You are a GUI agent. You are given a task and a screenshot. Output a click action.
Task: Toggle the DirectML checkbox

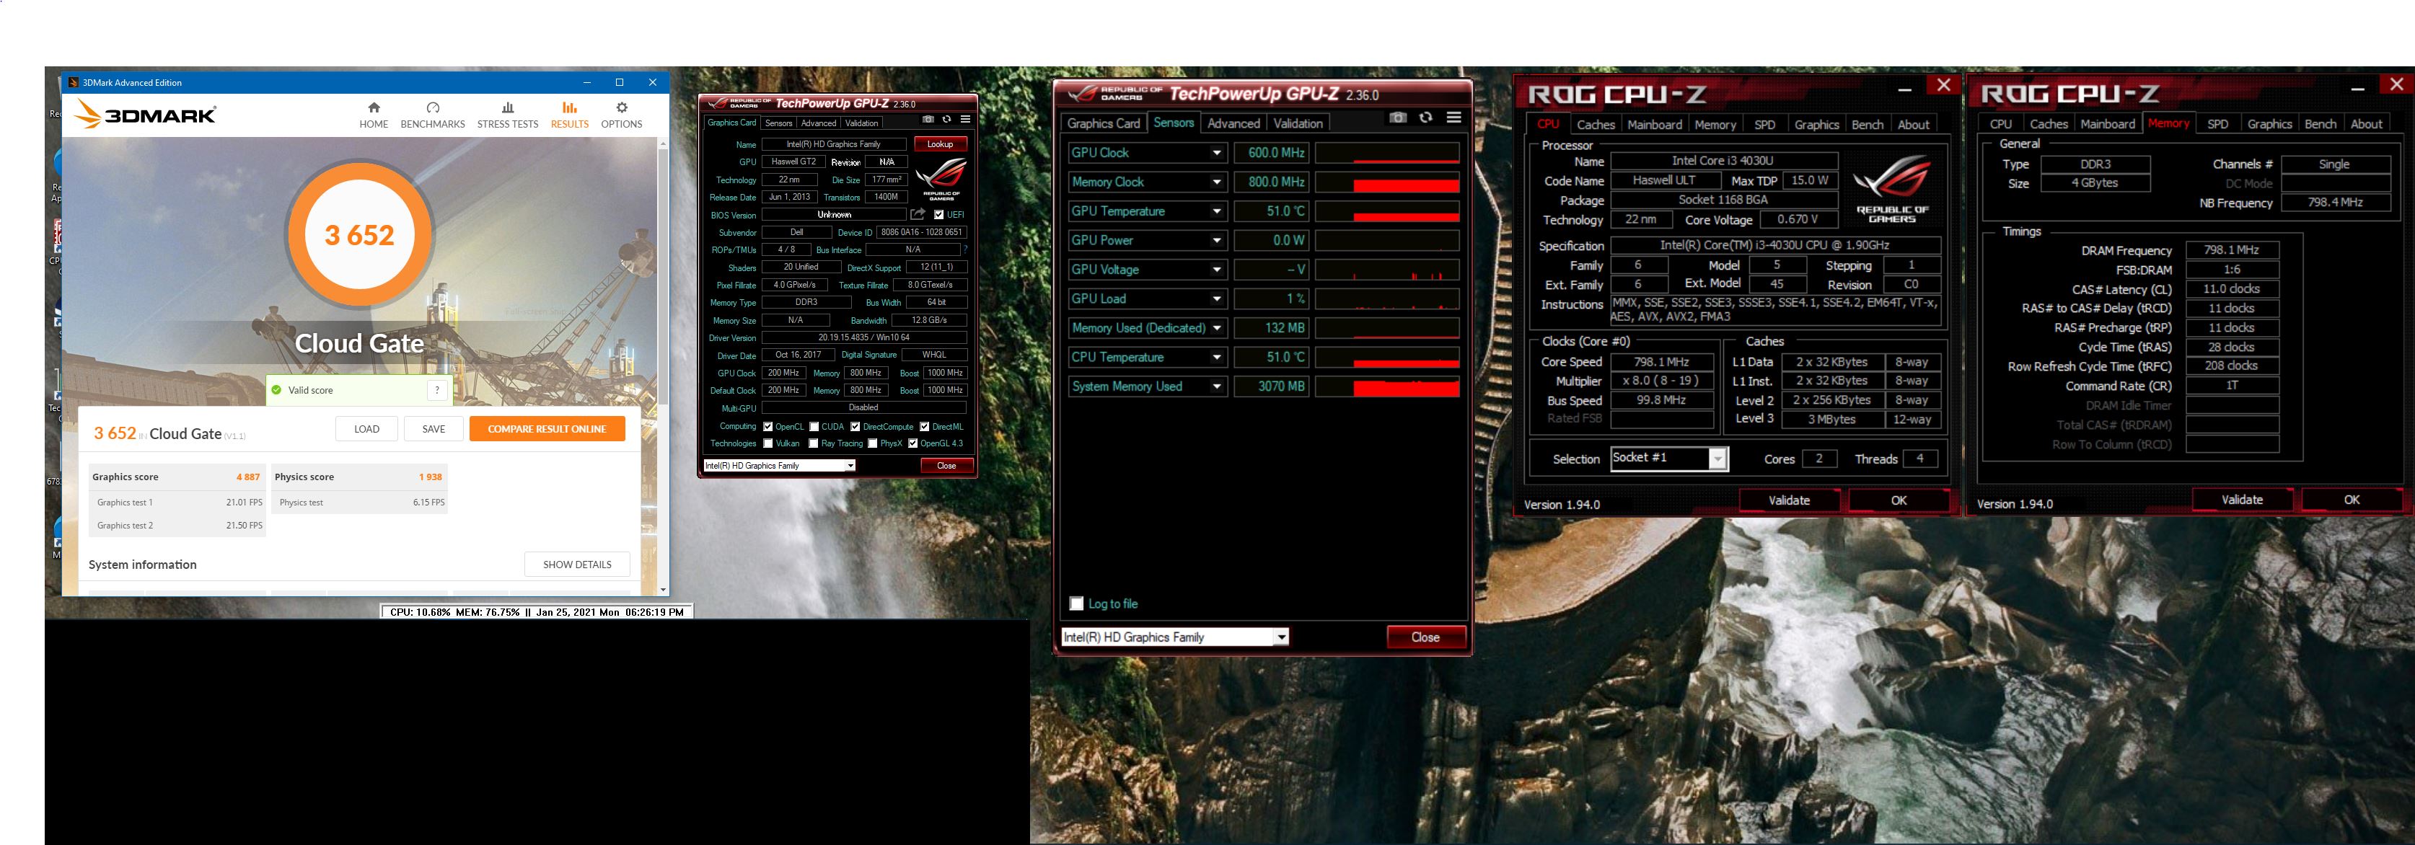point(924,426)
